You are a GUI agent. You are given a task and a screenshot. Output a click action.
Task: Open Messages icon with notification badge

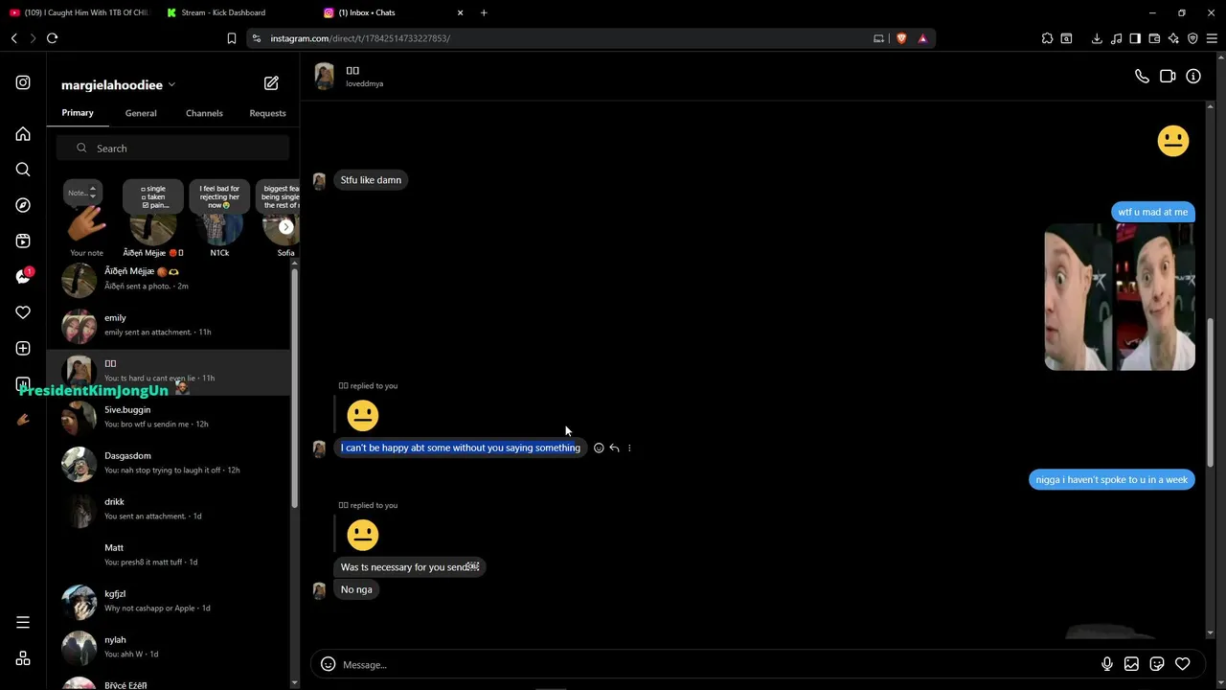(24, 277)
